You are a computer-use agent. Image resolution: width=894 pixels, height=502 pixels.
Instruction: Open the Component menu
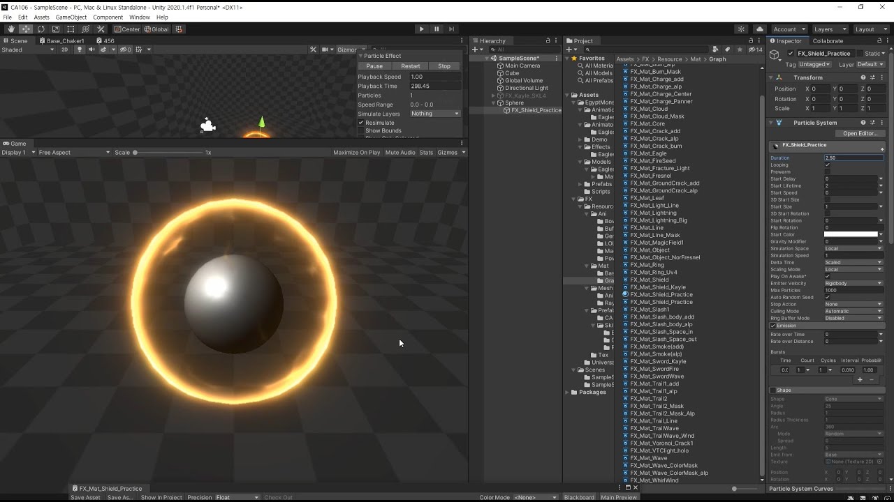pyautogui.click(x=108, y=17)
